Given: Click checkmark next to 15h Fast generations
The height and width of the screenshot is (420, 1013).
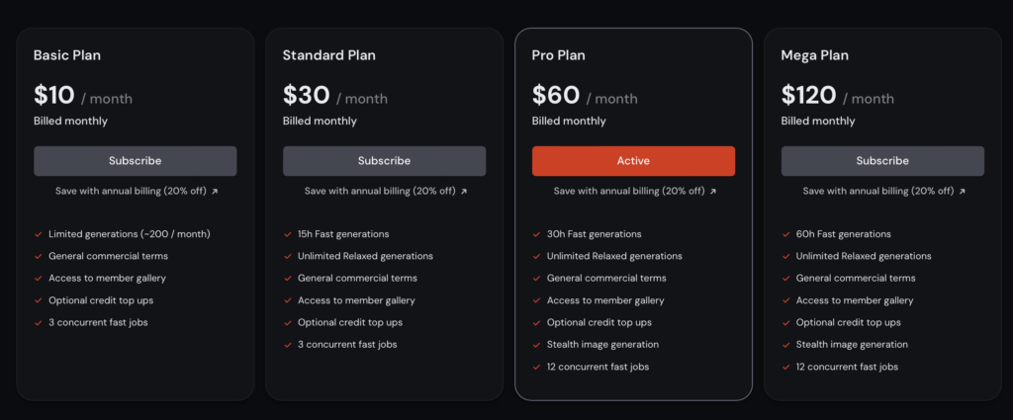Looking at the screenshot, I should [x=288, y=234].
